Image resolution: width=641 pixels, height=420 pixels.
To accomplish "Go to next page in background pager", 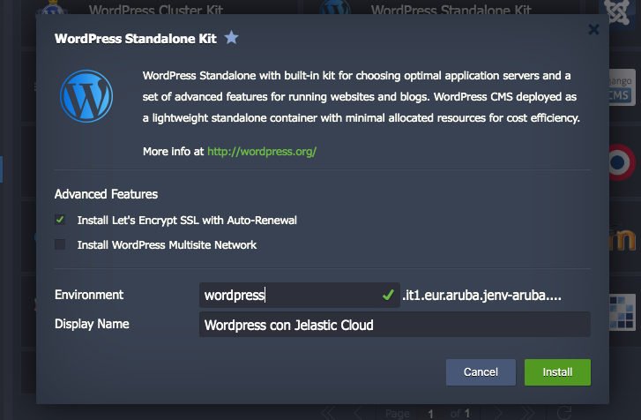I will (x=497, y=413).
